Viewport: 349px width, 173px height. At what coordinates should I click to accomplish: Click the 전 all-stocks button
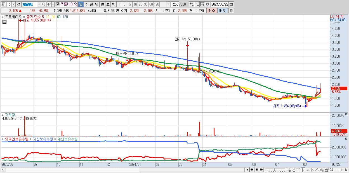coord(18,4)
